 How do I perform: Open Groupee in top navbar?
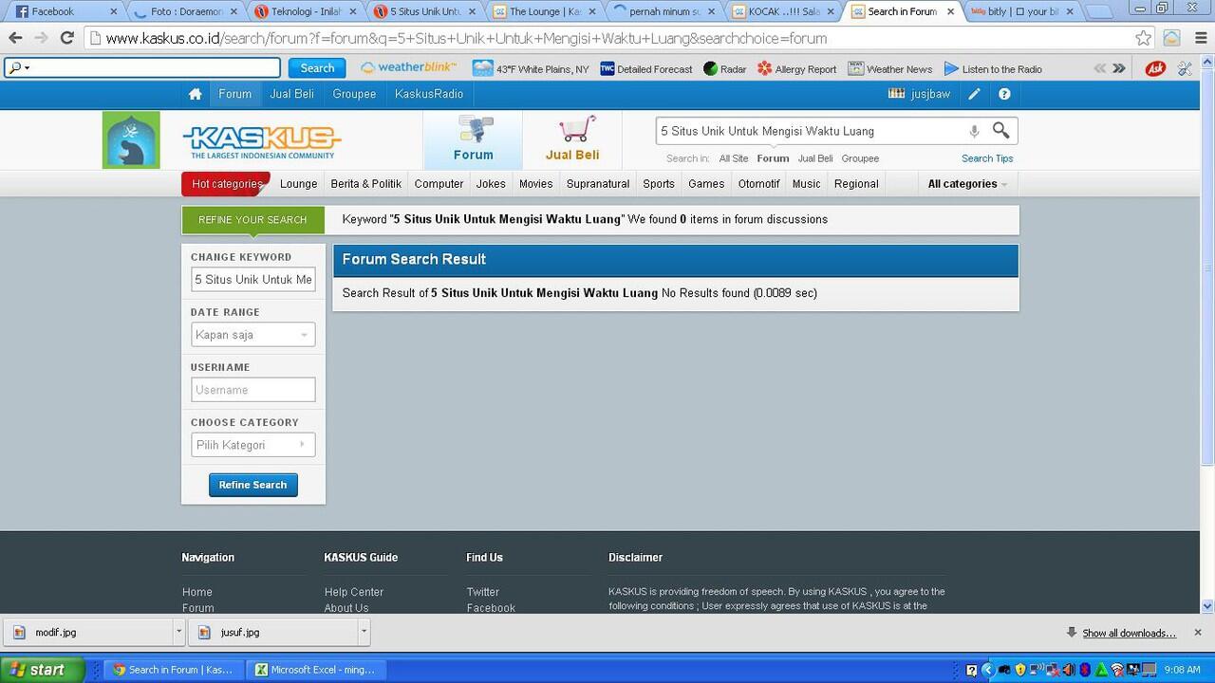(354, 94)
